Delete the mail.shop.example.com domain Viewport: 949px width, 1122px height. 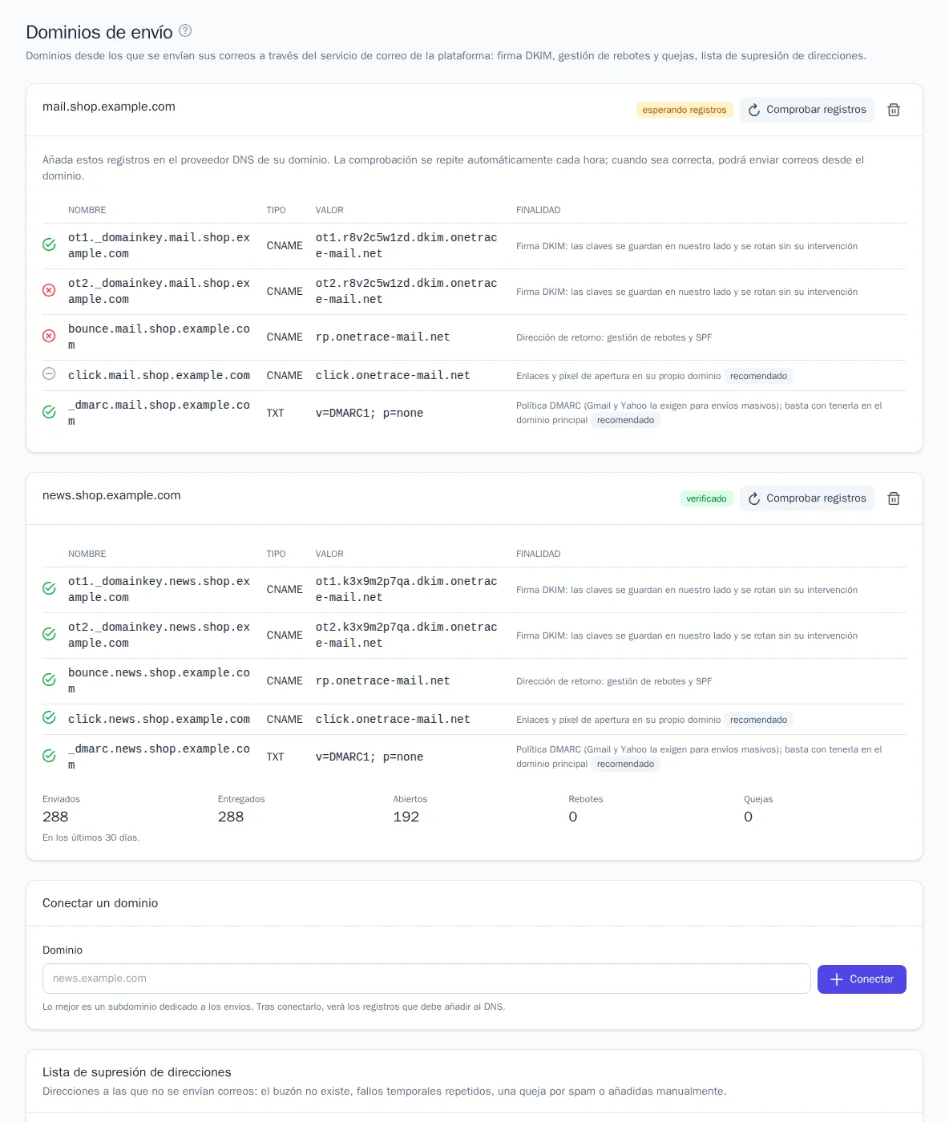[894, 110]
